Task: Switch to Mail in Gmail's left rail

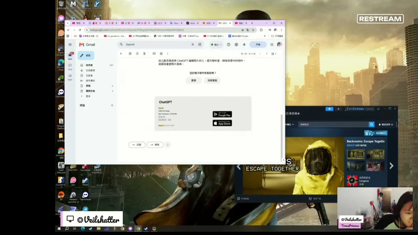Action: [x=70, y=55]
